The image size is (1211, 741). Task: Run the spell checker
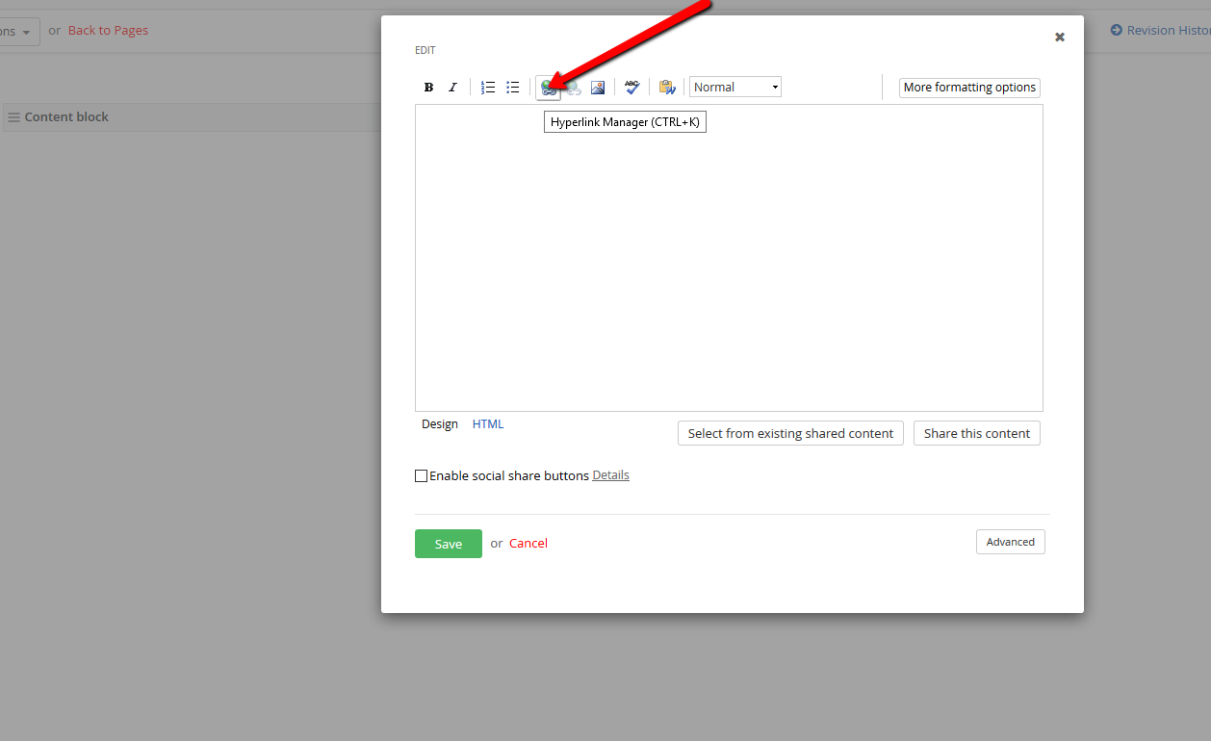point(631,87)
